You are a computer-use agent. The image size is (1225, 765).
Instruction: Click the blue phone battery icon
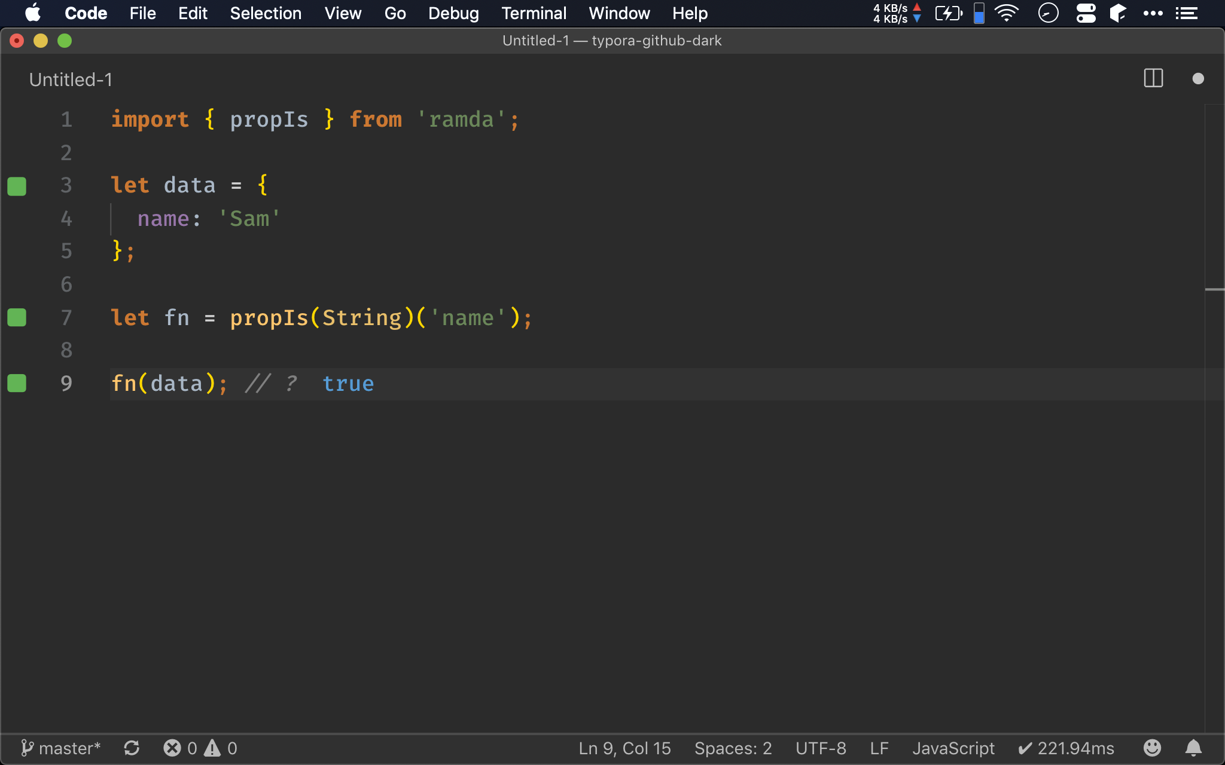point(979,13)
